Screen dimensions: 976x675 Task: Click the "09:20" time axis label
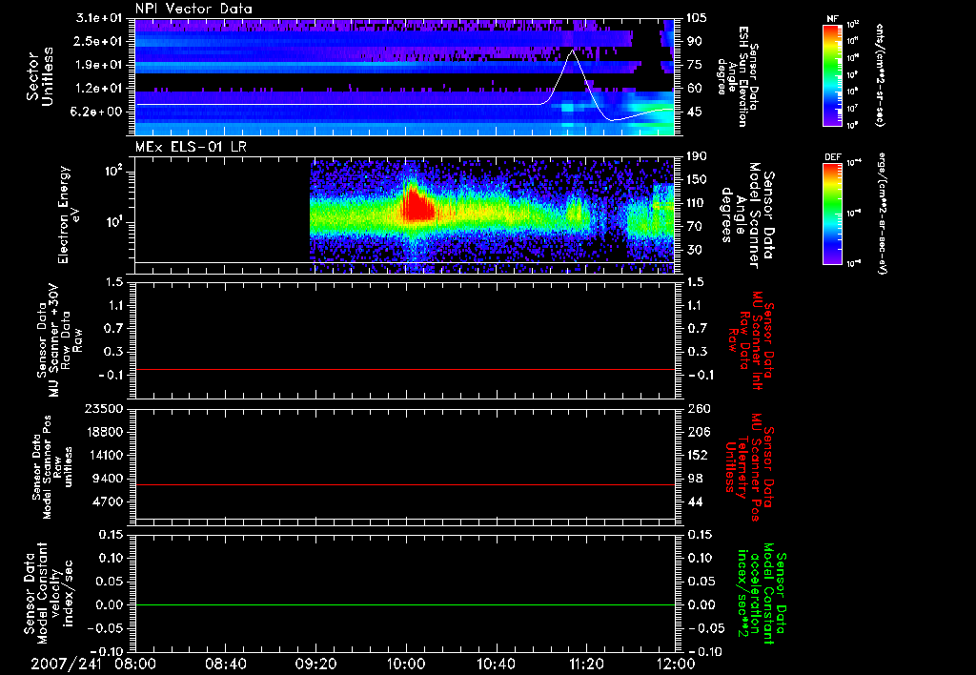point(316,664)
